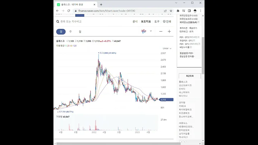Open the 도구 tools menu

[x=157, y=22]
